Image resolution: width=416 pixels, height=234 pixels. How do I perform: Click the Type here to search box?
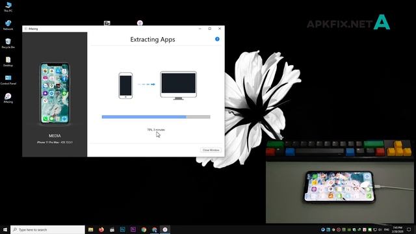pos(47,229)
